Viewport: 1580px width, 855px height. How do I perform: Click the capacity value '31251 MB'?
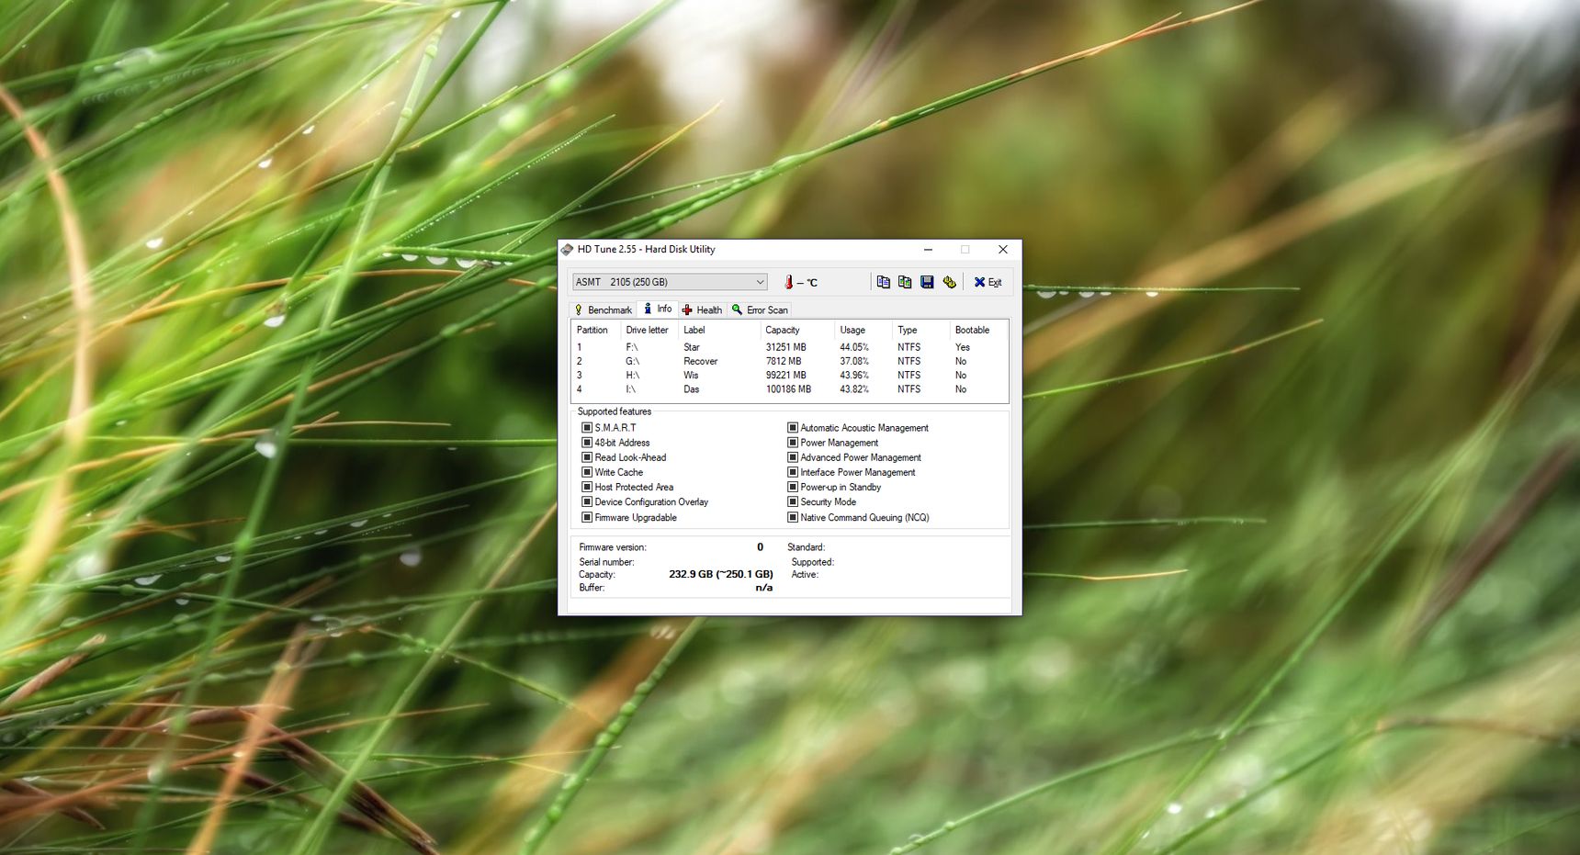(786, 347)
